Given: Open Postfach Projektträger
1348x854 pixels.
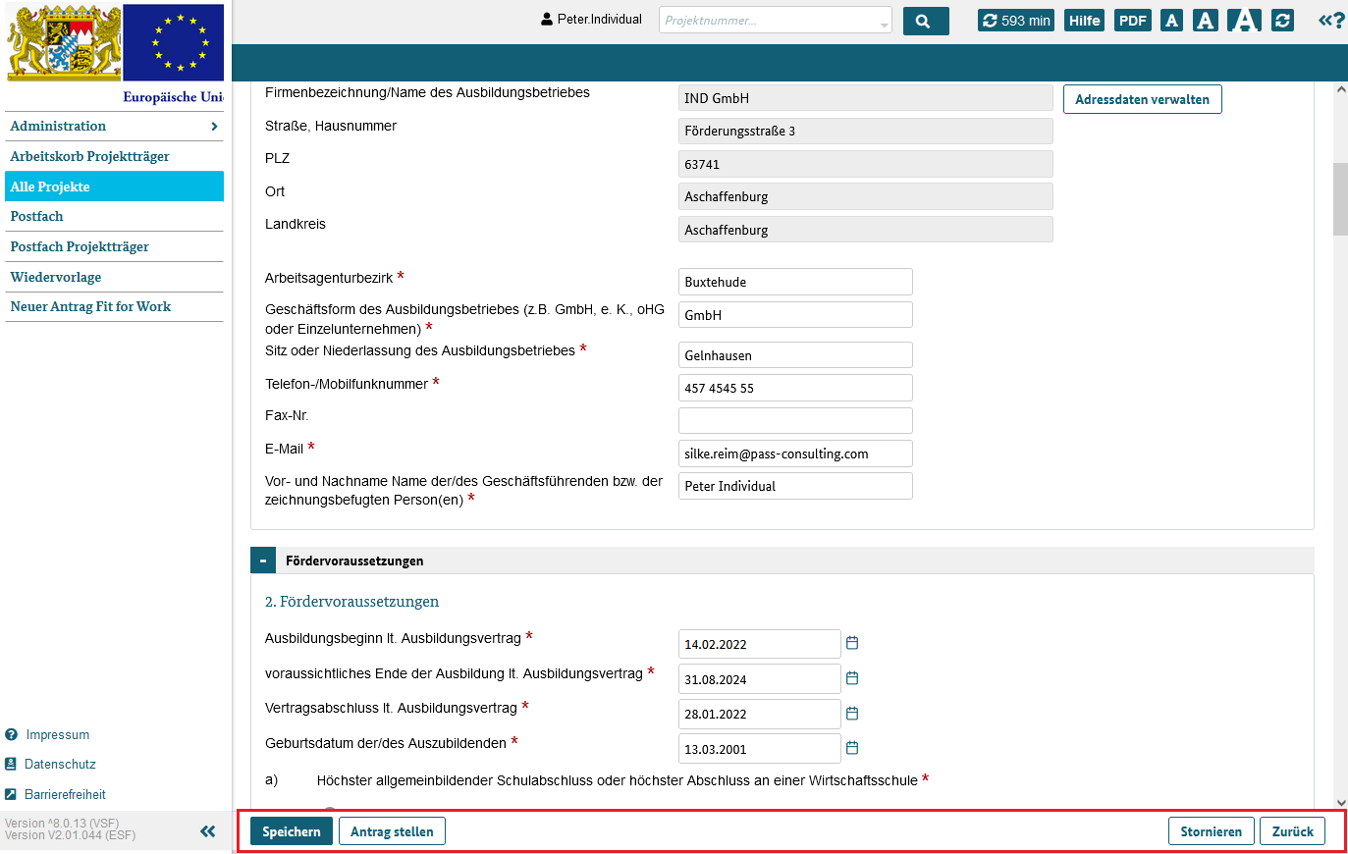Looking at the screenshot, I should pyautogui.click(x=114, y=246).
